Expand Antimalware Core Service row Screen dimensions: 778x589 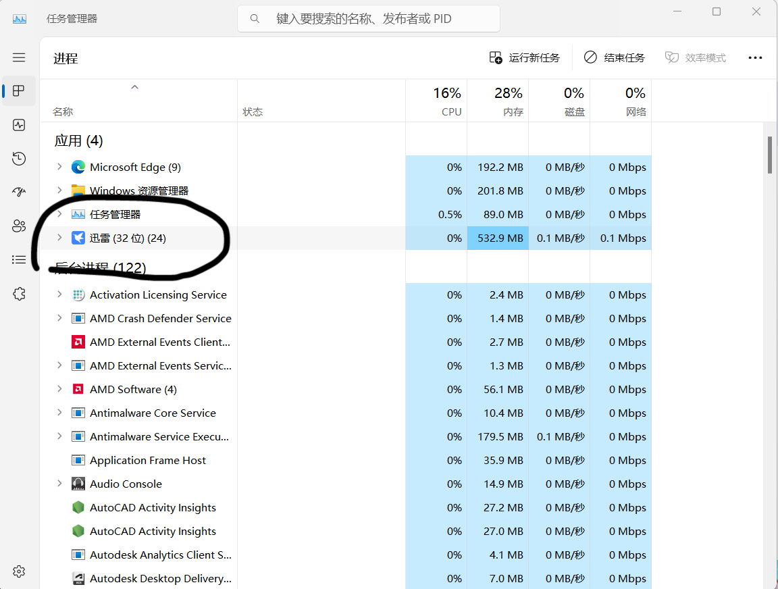(x=59, y=412)
